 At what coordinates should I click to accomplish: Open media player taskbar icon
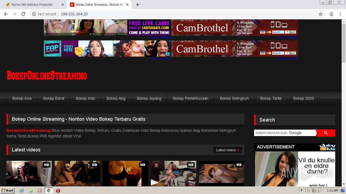40,190
